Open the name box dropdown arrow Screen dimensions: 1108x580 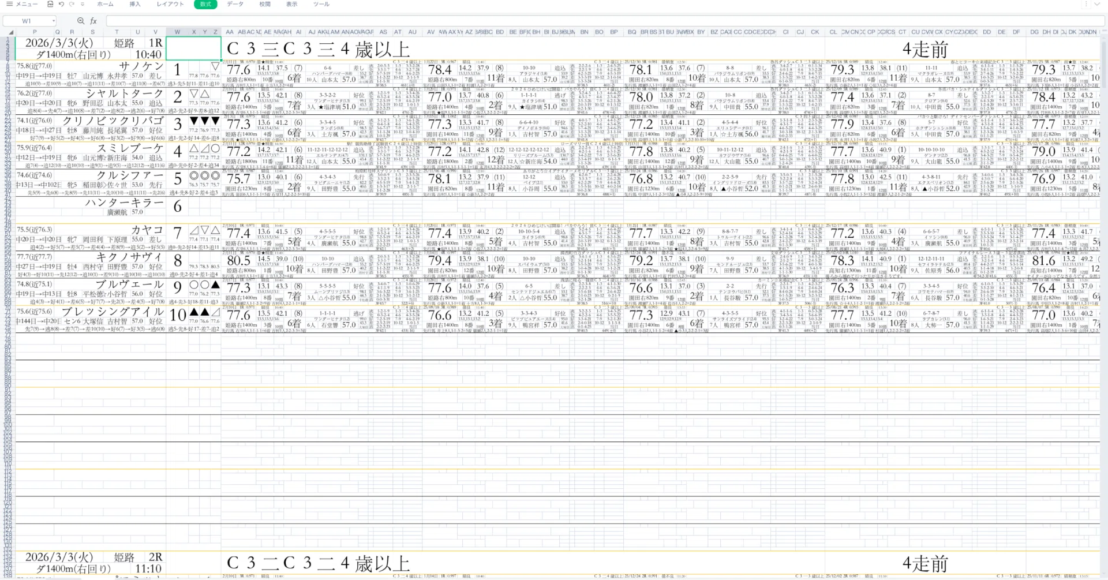[54, 21]
